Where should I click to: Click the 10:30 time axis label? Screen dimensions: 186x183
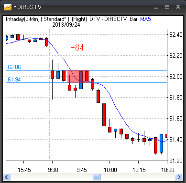click(168, 170)
